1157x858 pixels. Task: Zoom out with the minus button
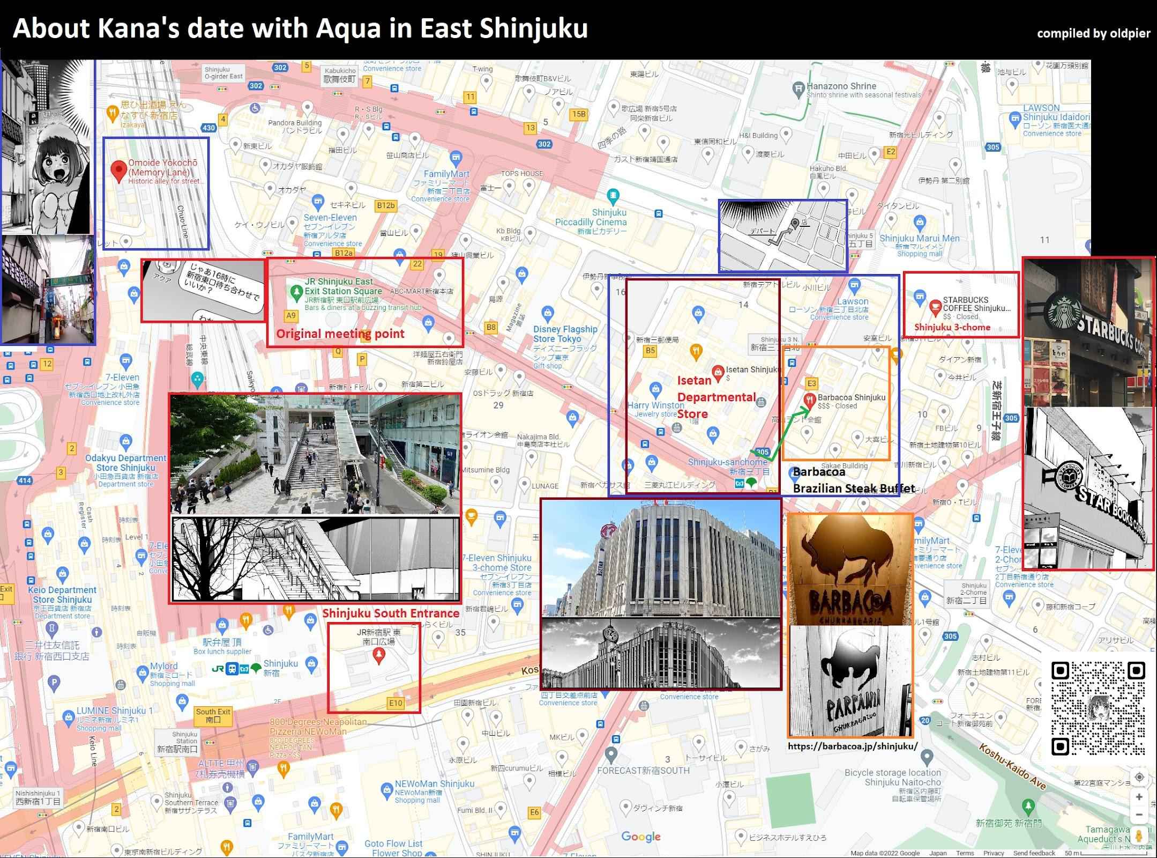[x=1139, y=815]
